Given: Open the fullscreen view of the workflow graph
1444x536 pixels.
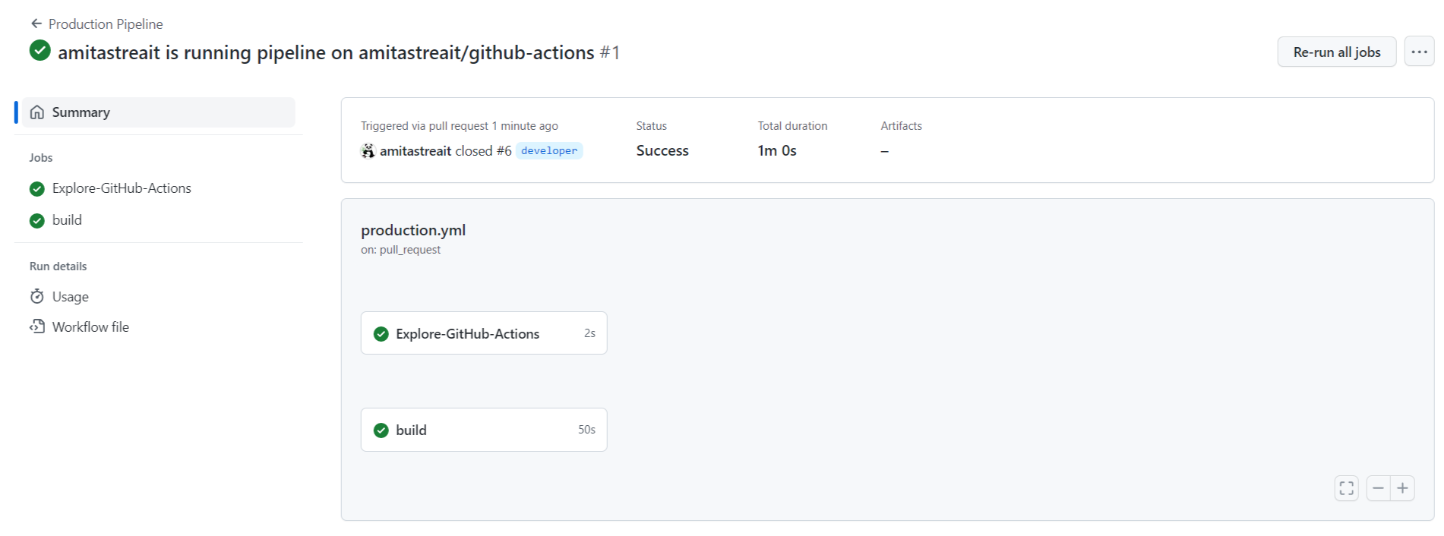Looking at the screenshot, I should pos(1346,488).
